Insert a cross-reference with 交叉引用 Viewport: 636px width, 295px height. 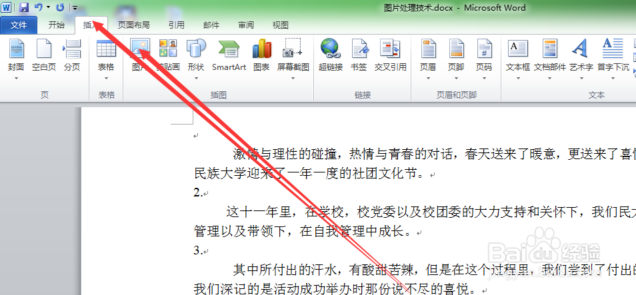coord(390,55)
